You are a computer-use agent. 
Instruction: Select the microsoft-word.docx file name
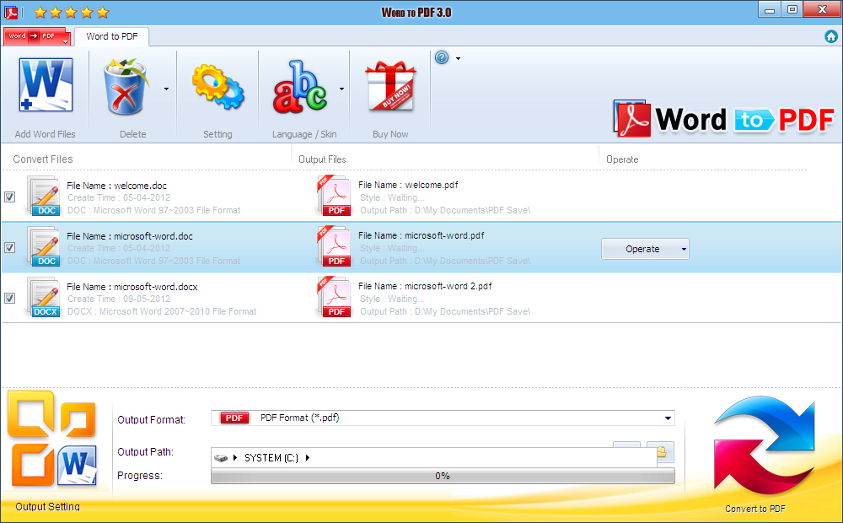pos(132,287)
